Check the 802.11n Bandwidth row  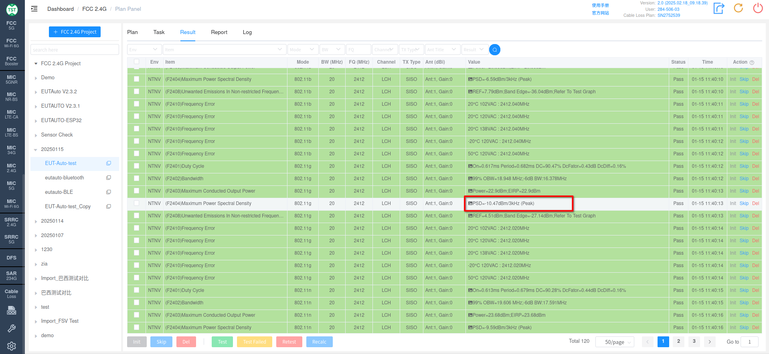click(136, 303)
